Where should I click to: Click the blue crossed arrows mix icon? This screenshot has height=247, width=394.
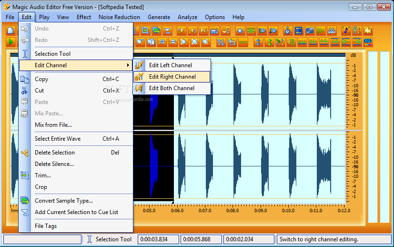pos(221,42)
